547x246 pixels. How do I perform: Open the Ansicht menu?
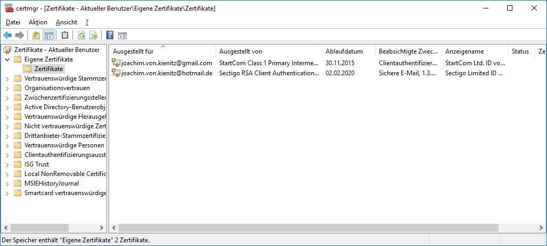click(66, 22)
